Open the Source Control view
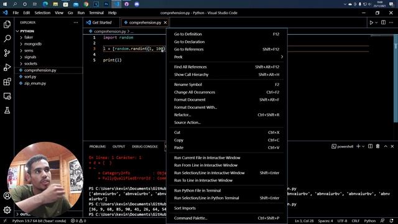Screen dimensions: 398x224 [7, 53]
